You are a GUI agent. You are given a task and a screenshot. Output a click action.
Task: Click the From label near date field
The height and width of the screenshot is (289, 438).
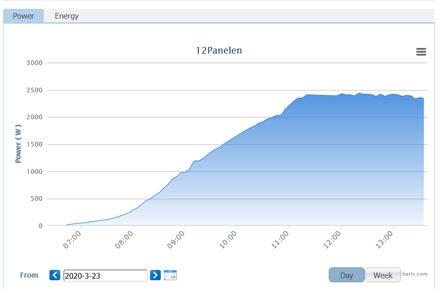(x=29, y=275)
